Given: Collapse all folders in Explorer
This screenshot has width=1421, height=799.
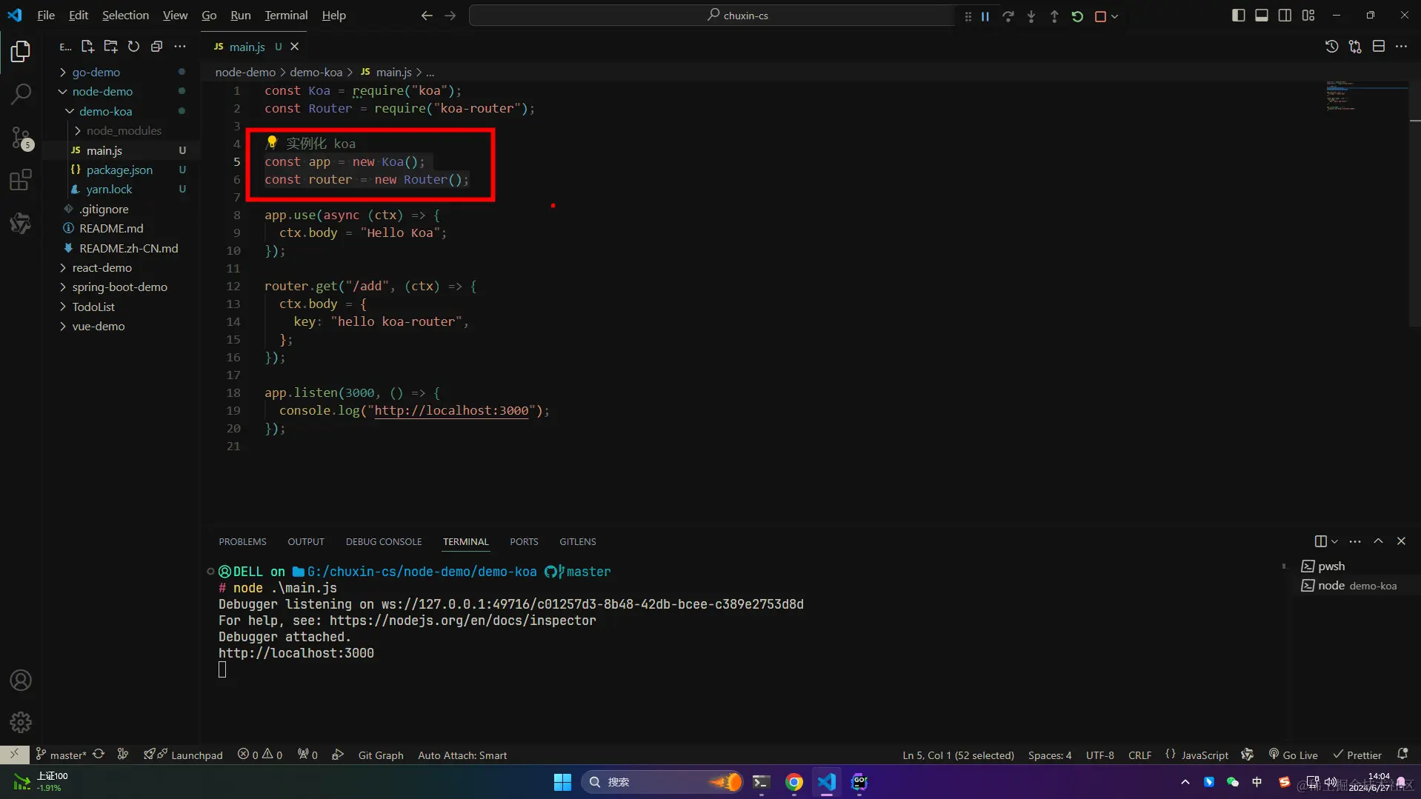Looking at the screenshot, I should pos(156,47).
